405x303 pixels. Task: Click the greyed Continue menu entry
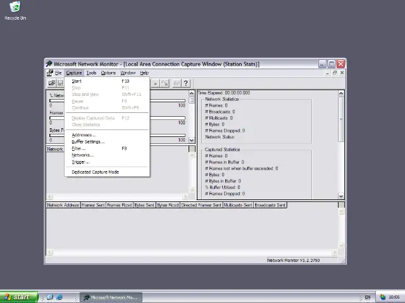tap(107, 108)
